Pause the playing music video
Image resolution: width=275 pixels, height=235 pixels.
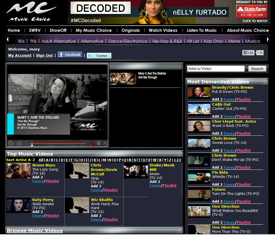pyautogui.click(x=11, y=143)
